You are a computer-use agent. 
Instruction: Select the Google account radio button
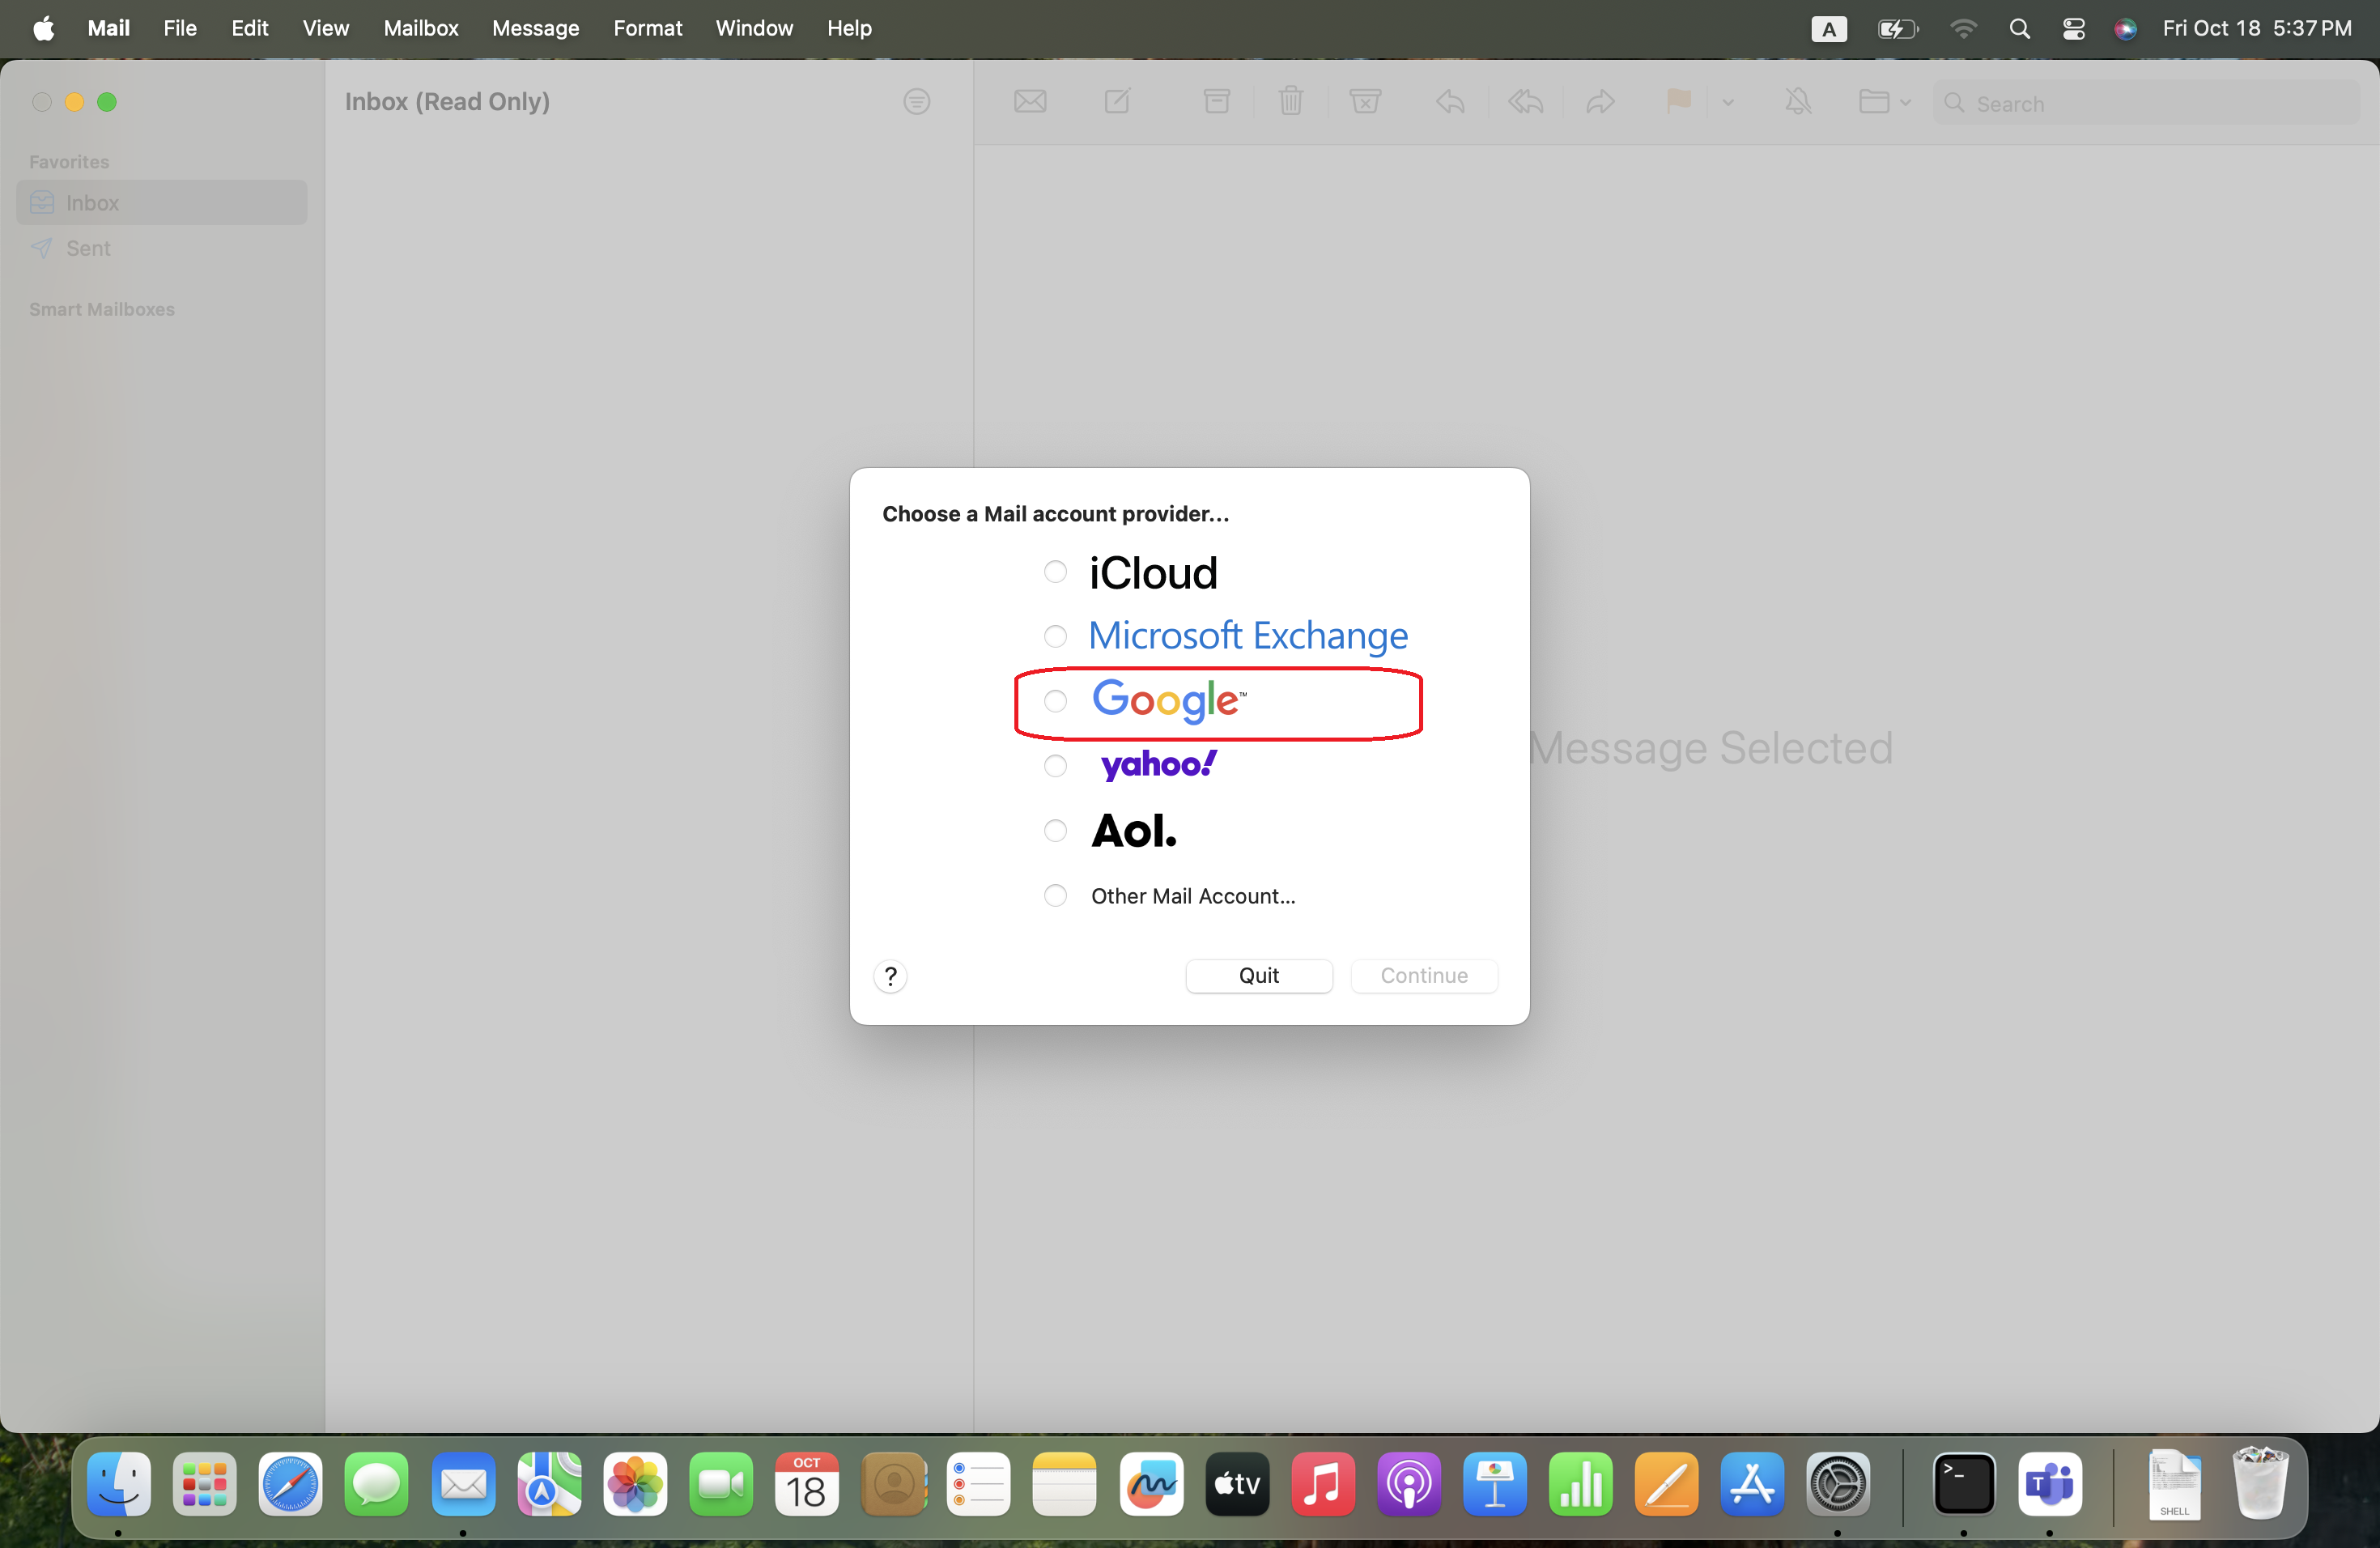[1055, 701]
